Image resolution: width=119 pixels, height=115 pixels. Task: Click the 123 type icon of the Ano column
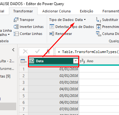[x=82, y=61]
